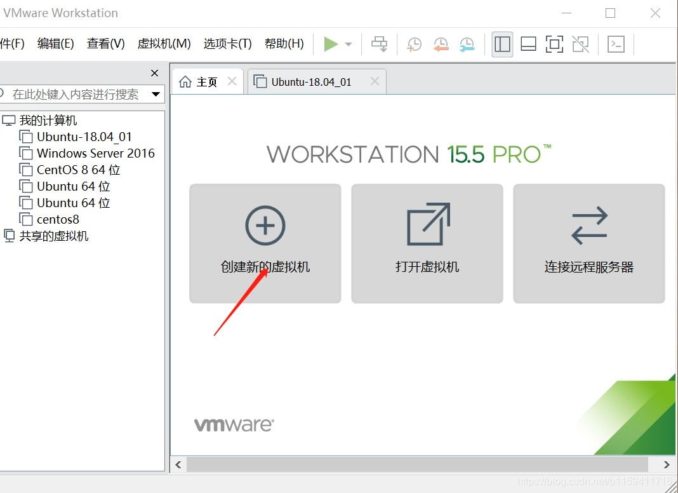Select 我的计算机 tree node
The height and width of the screenshot is (493, 678).
48,120
